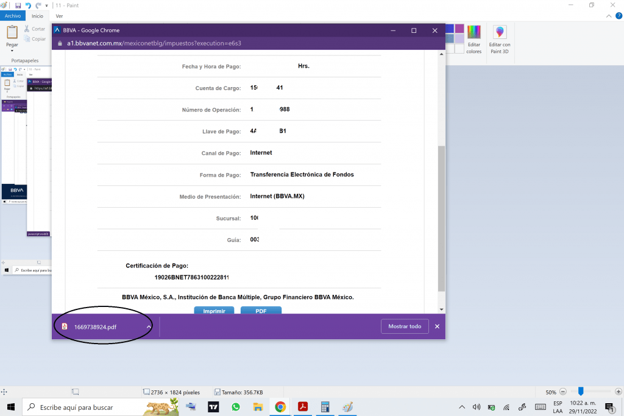Expand the 1669738924.pdf download options chevron
624x416 pixels.
point(149,327)
